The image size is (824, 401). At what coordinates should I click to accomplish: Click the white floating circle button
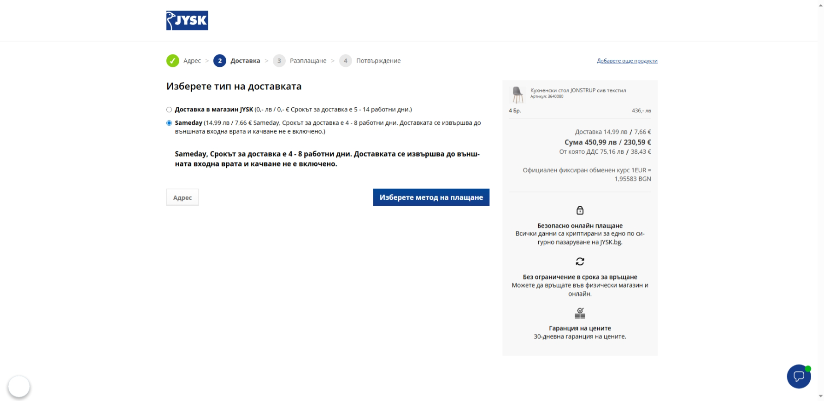19,386
